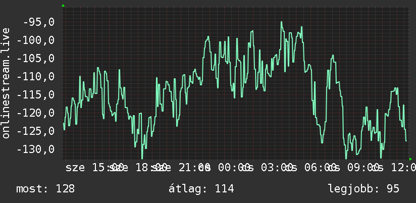The height and width of the screenshot is (203, 416).
Task: Click the 'sze 15:00' time label
Action: click(x=94, y=168)
